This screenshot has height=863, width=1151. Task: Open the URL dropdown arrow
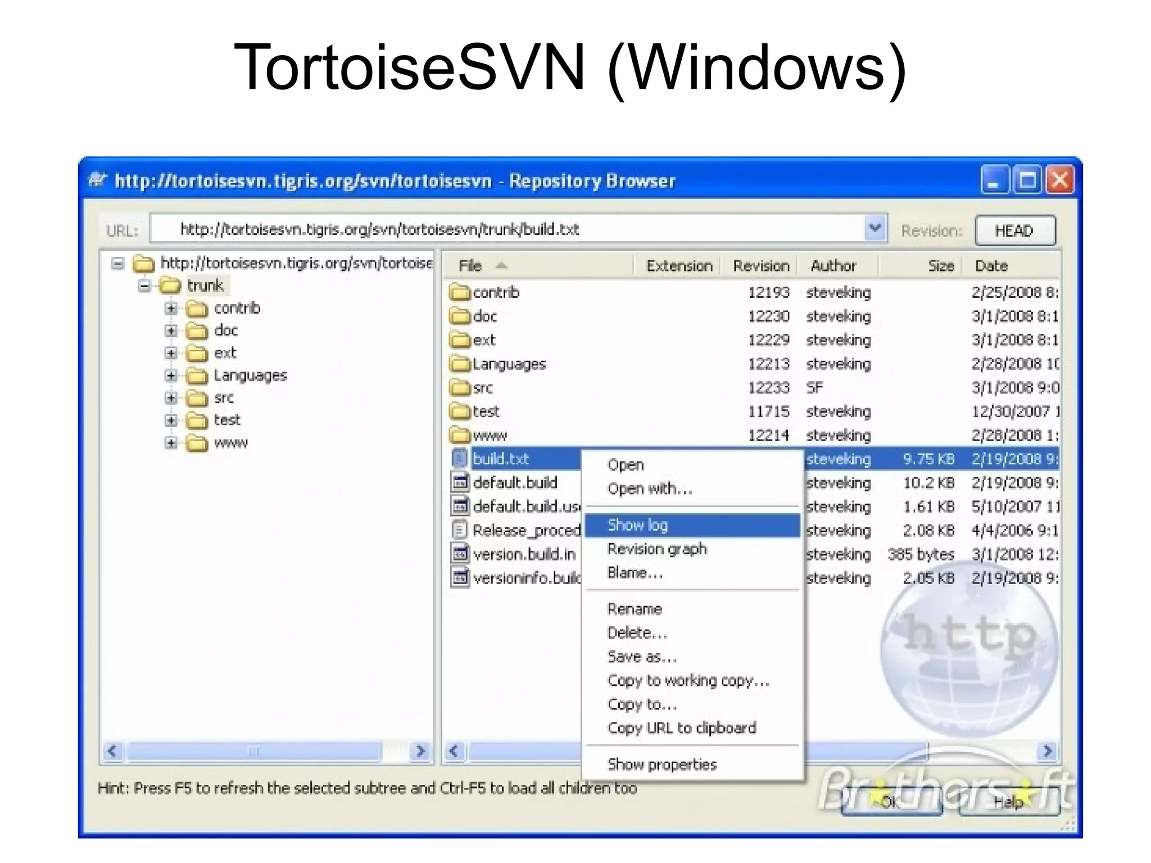point(874,228)
